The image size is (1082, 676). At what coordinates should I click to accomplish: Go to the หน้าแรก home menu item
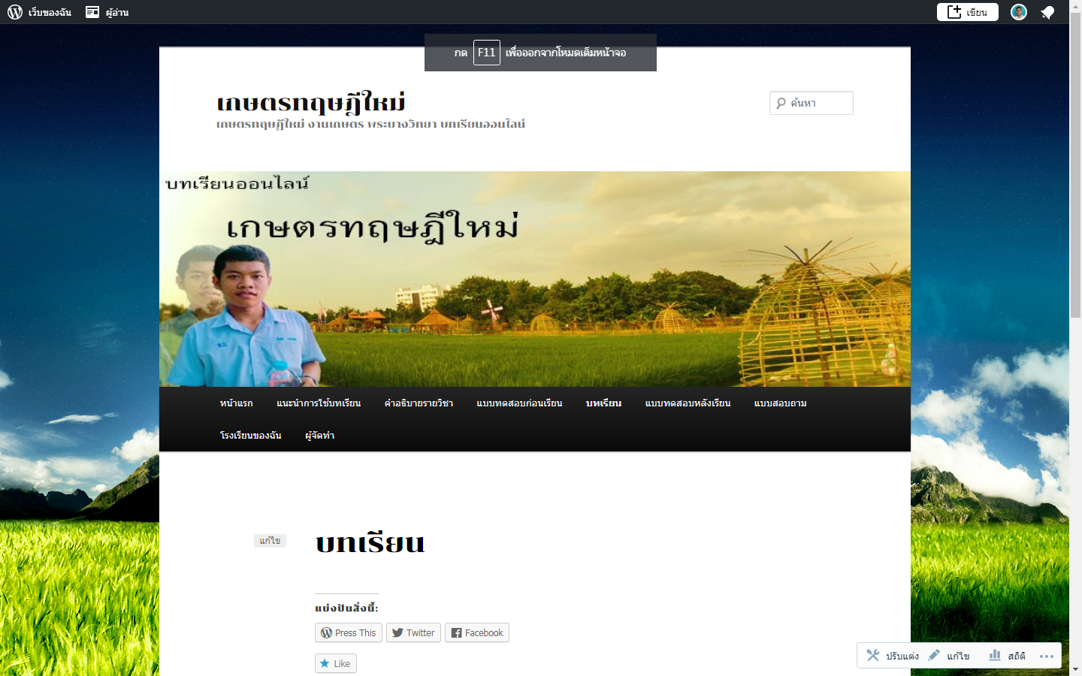tap(236, 403)
